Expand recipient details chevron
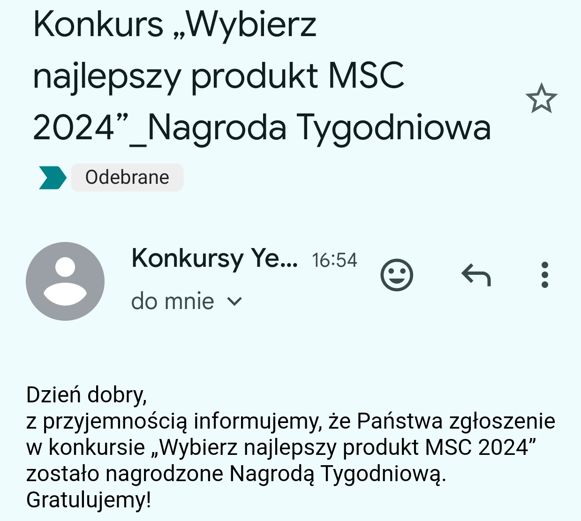 pos(234,302)
